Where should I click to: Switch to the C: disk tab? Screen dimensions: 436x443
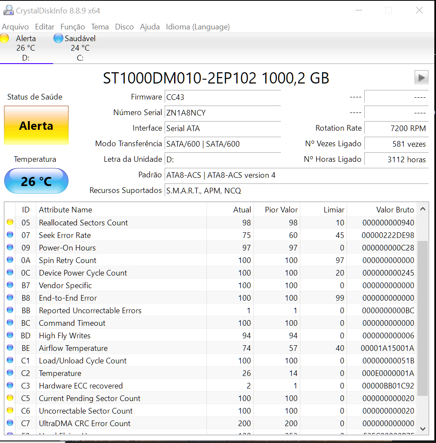click(80, 48)
